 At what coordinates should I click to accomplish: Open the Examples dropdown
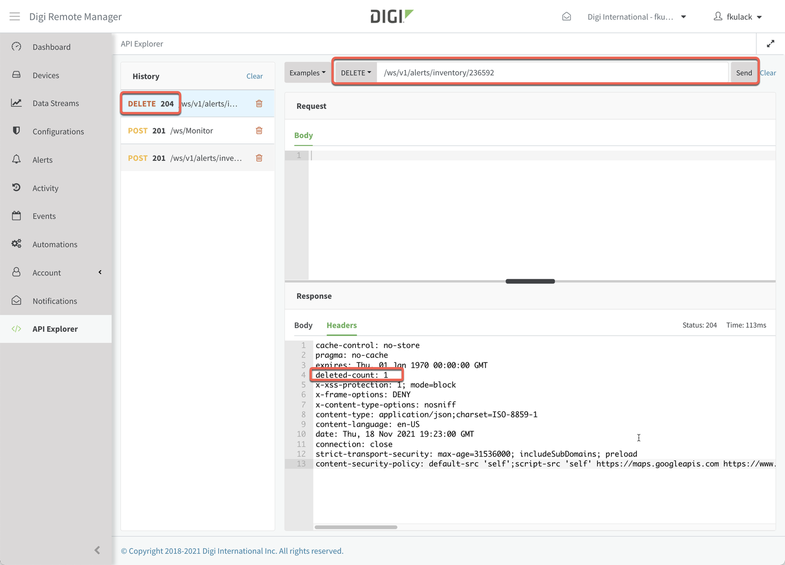pyautogui.click(x=307, y=72)
